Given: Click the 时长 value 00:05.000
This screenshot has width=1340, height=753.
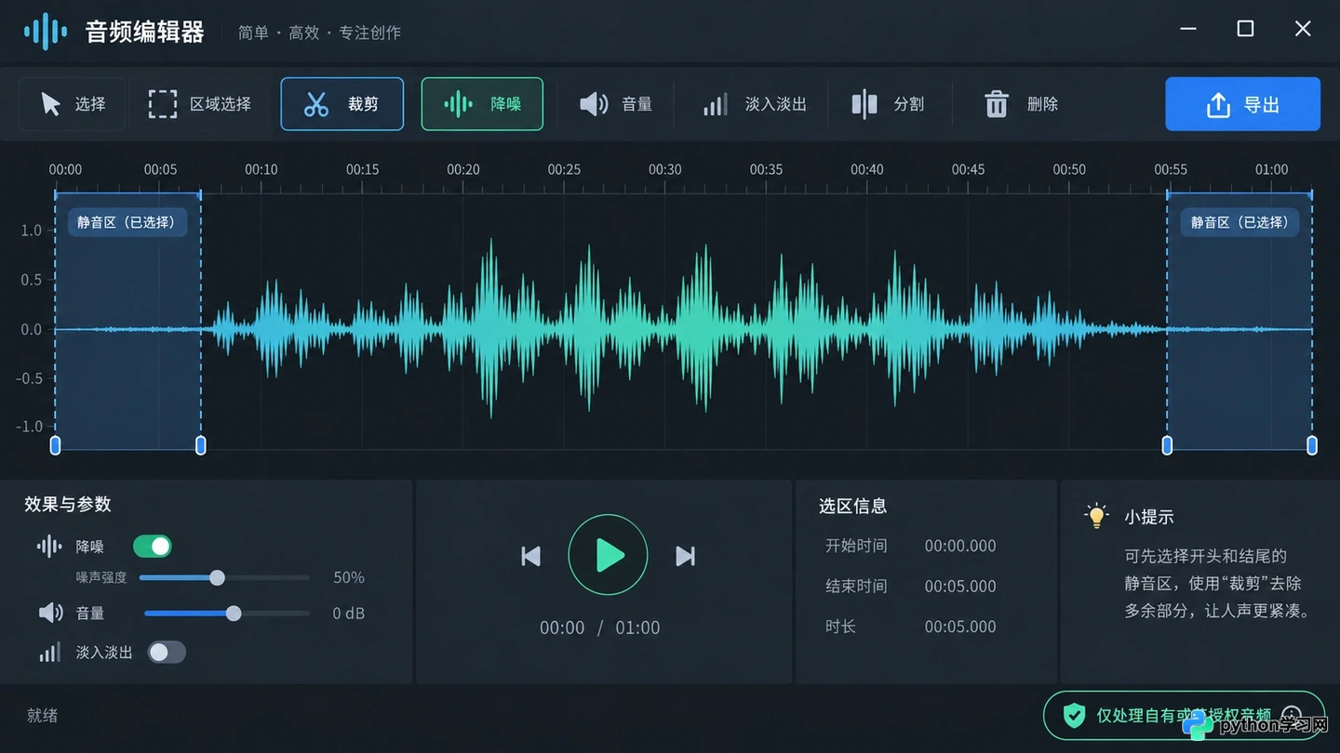Looking at the screenshot, I should coord(960,627).
